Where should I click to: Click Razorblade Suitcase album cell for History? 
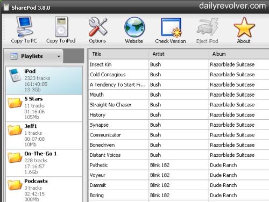coord(239,115)
